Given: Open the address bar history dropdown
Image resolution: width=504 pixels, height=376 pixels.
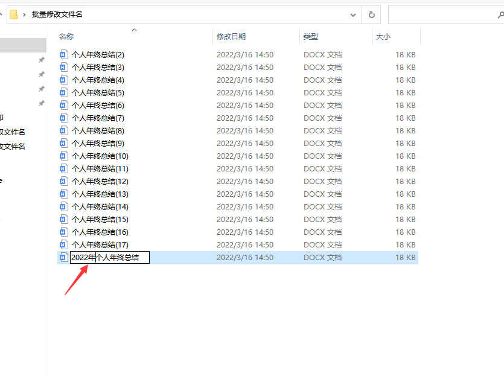Looking at the screenshot, I should 352,14.
